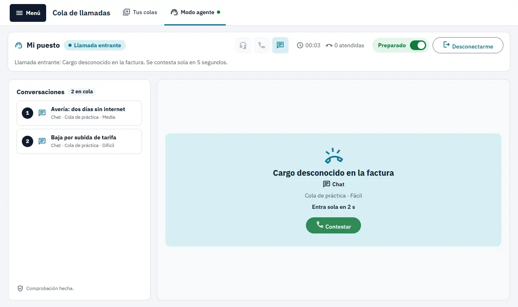Open conversation 'Avería: dos días sin internet'
This screenshot has height=307, width=518.
pos(79,113)
